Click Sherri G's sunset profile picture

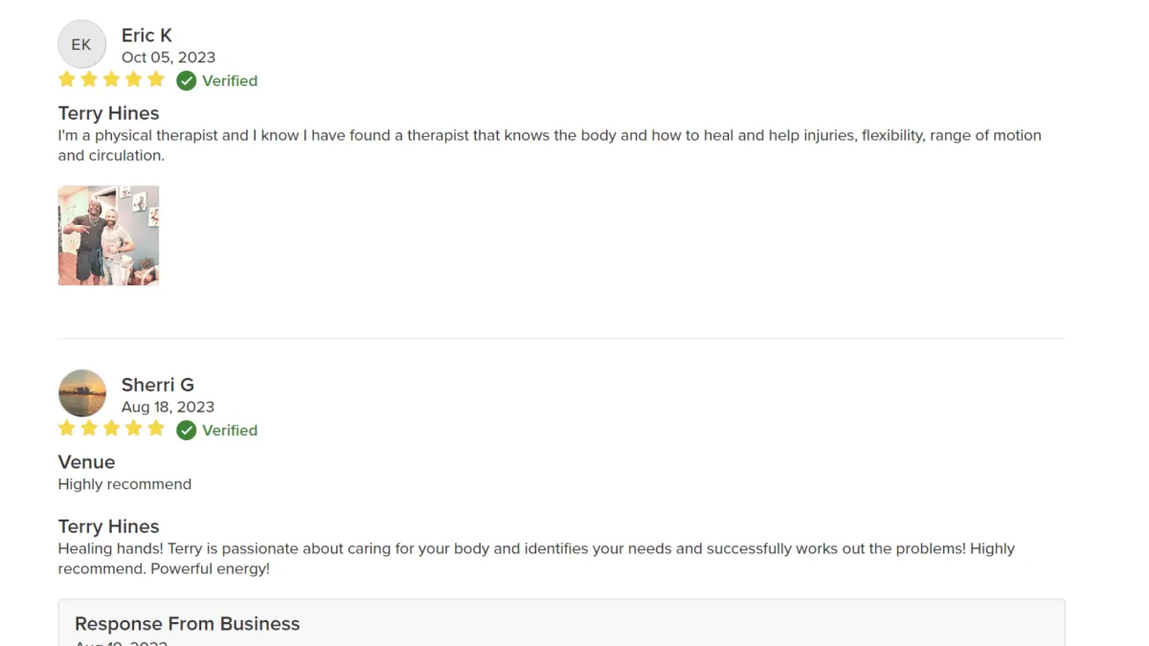[81, 393]
